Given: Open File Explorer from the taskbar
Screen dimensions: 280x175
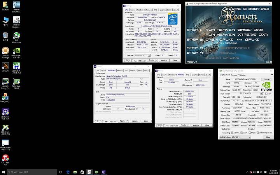Looking at the screenshot, I should 75,172.
